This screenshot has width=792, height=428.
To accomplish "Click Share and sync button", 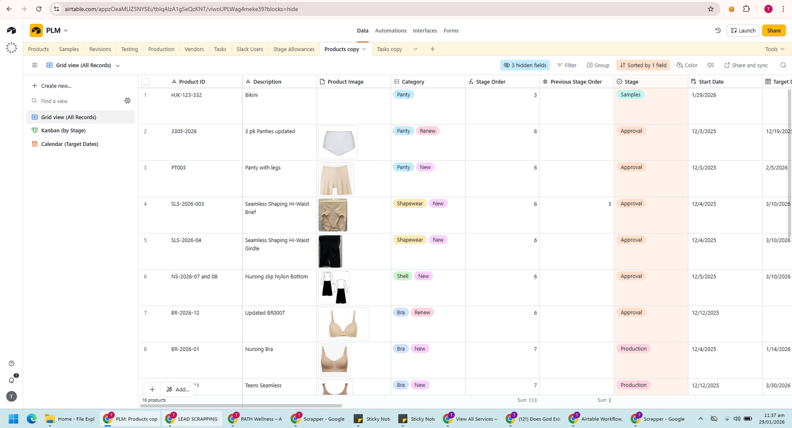I will point(746,65).
